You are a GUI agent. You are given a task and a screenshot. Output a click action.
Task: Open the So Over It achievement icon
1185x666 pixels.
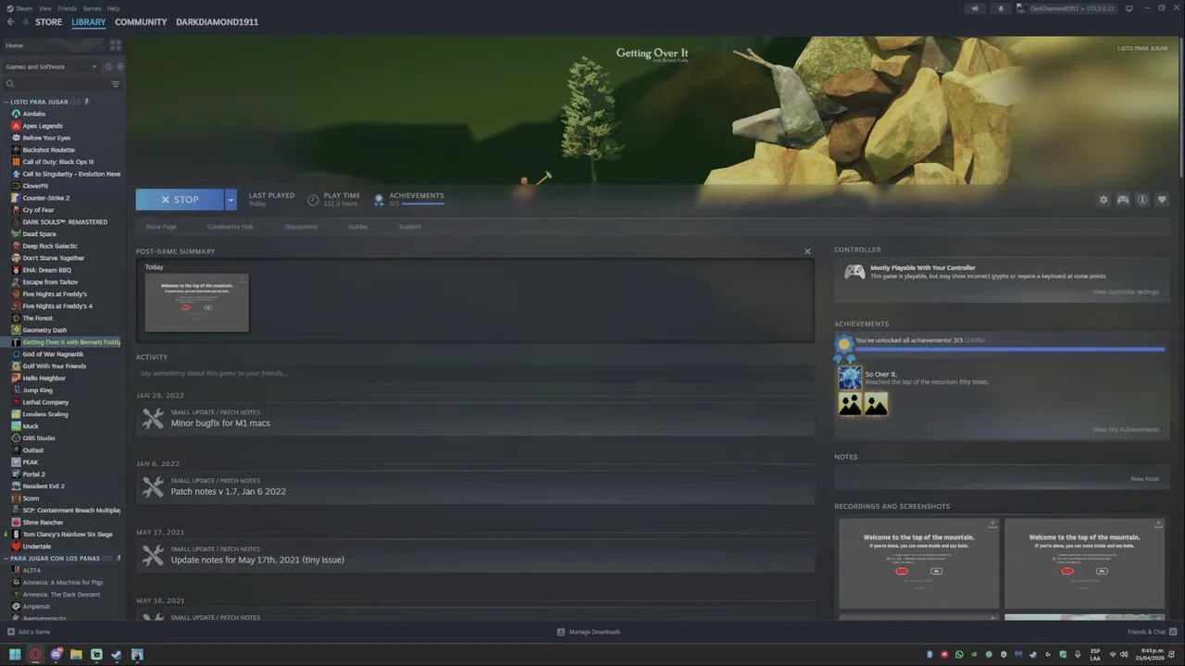coord(850,377)
